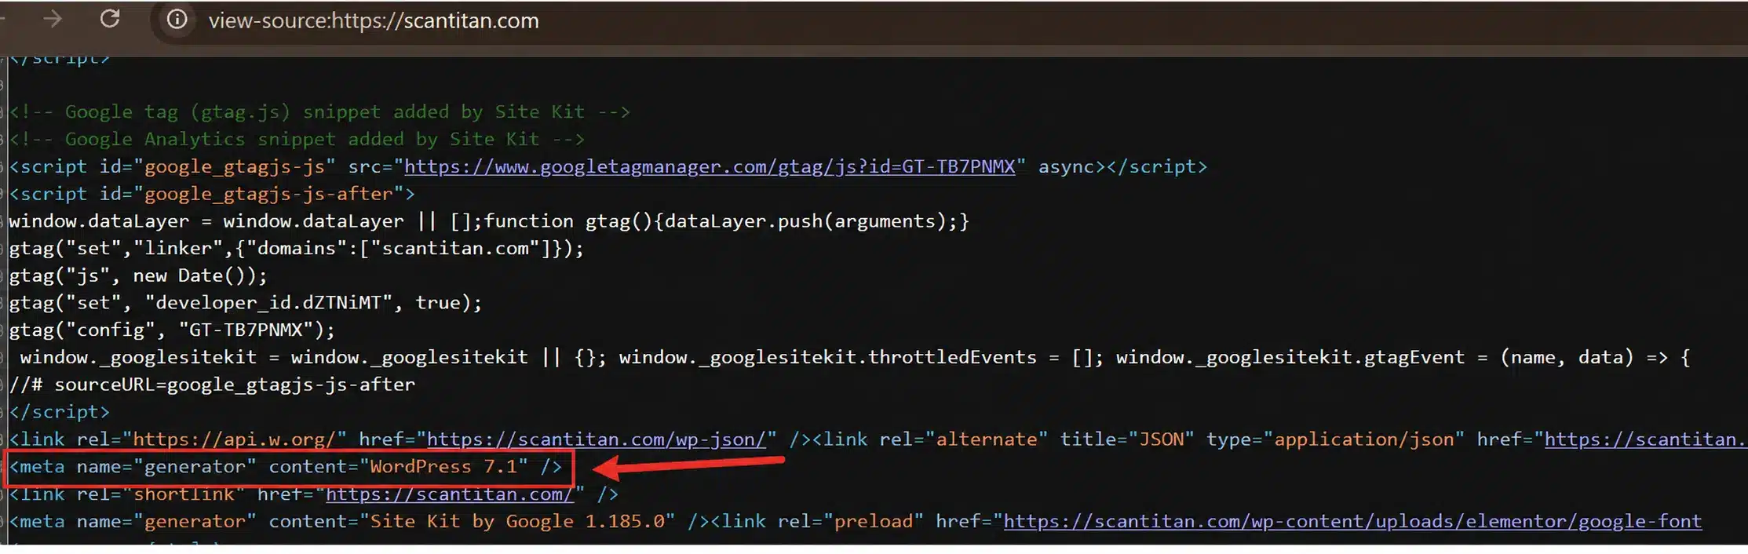Screen dimensions: 1748x554
Task: Click the window._googlesitekit throttledEvents line
Action: click(855, 357)
